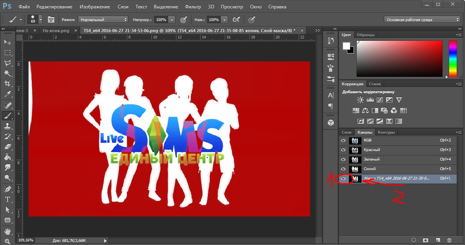Open the Выделение menu

coord(166,6)
